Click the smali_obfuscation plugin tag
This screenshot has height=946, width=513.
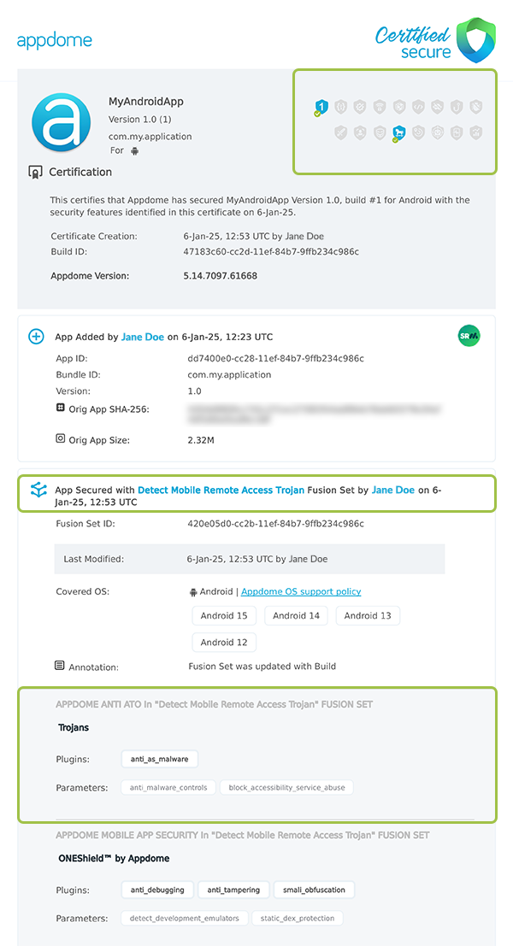coord(315,890)
